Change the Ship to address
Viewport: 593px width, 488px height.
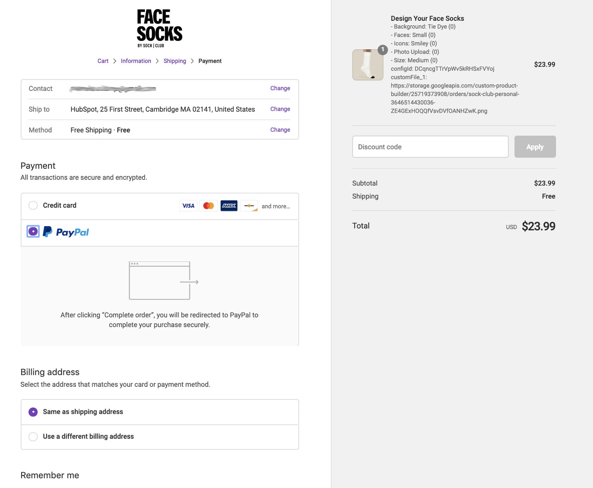pos(280,109)
